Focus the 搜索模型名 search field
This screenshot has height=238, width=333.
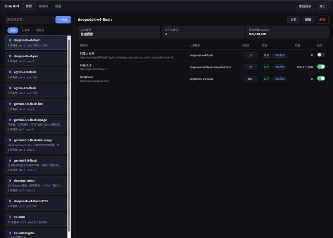pos(29,20)
